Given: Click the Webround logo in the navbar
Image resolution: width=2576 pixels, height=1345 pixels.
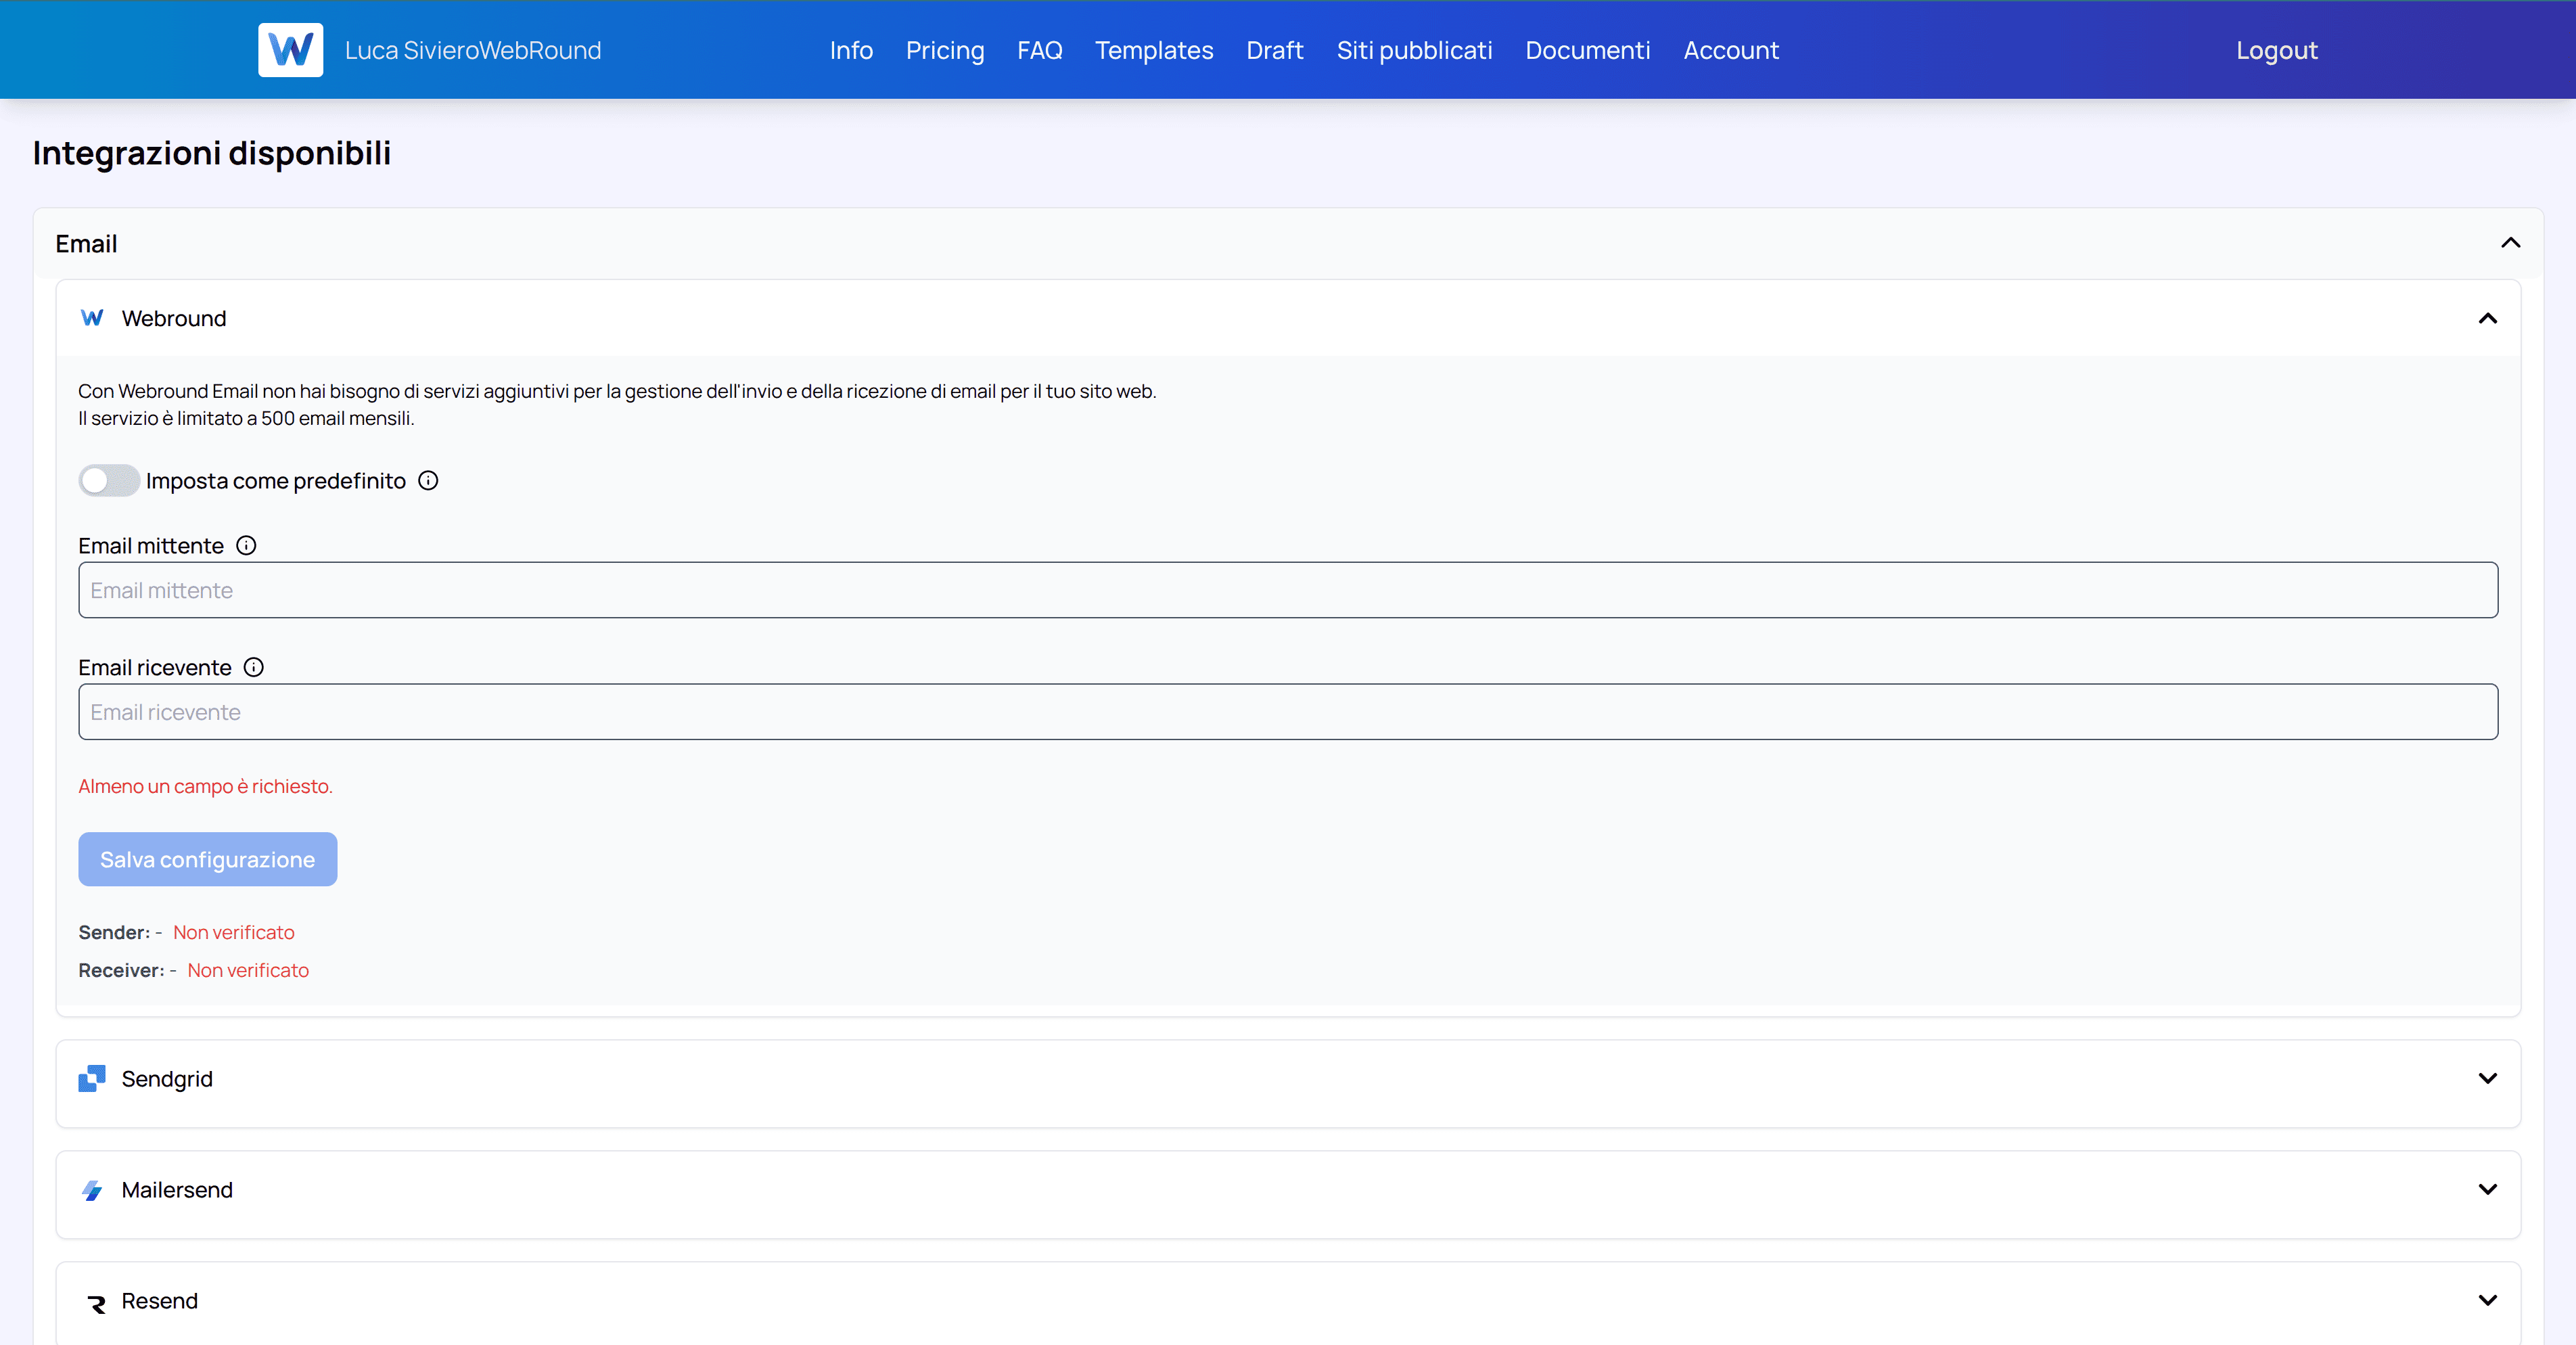Looking at the screenshot, I should pyautogui.click(x=290, y=50).
